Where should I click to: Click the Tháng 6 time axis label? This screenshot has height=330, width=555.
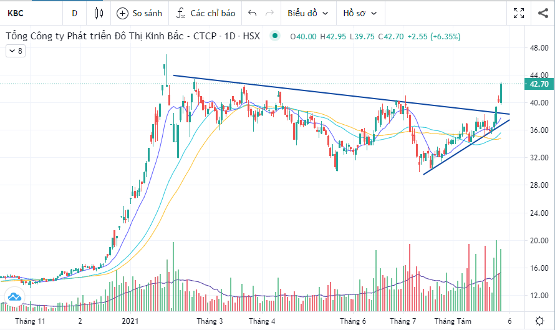point(354,321)
